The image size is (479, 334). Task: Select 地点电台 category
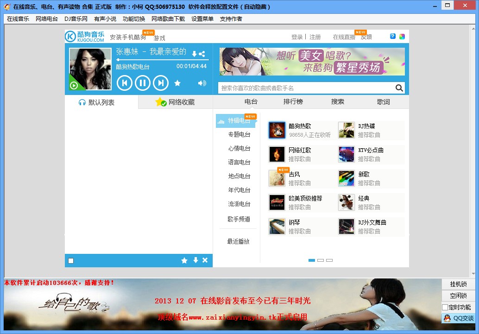pyautogui.click(x=239, y=176)
